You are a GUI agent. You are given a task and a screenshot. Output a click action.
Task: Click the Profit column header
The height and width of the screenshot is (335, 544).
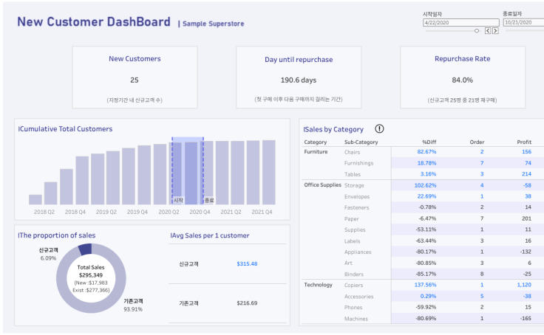[x=524, y=142]
